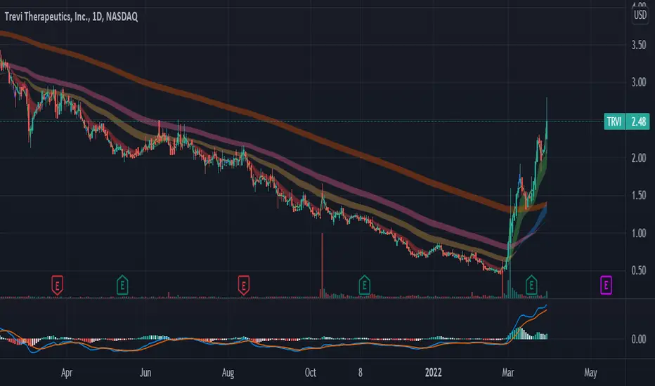
Task: Click the 3.50 price axis label
Action: tap(639, 45)
